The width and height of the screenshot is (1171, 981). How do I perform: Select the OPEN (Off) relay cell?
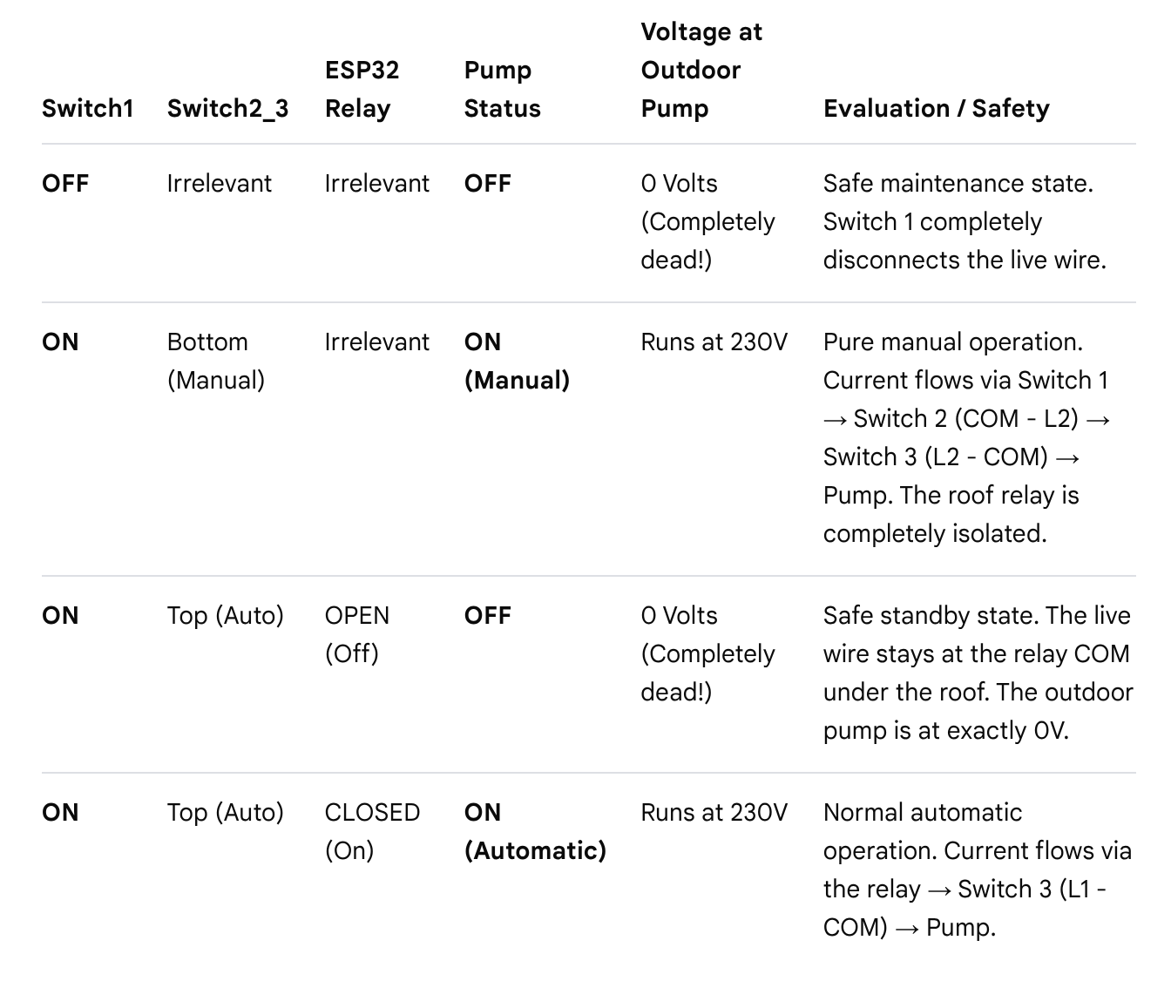[x=357, y=635]
